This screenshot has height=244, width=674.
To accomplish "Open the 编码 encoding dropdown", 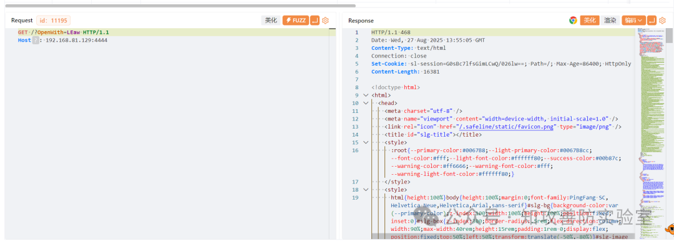I will tap(633, 20).
